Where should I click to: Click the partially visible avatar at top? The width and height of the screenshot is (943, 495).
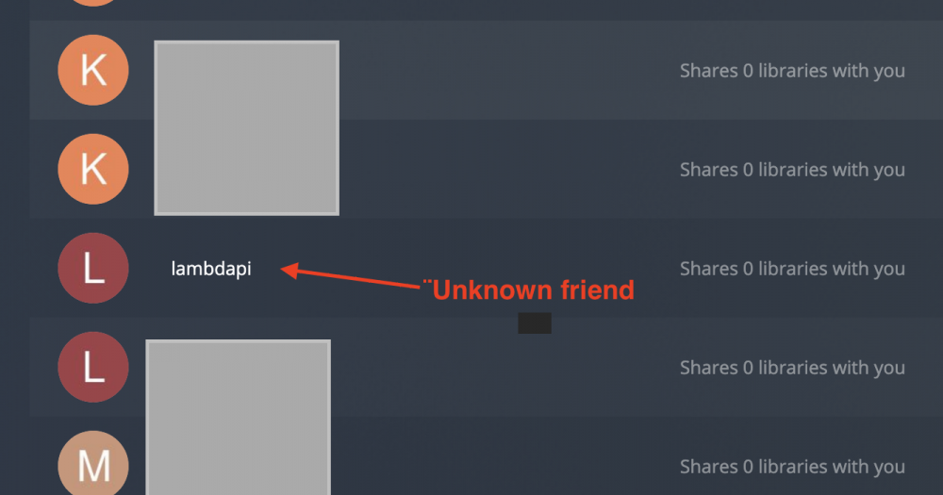(93, 3)
